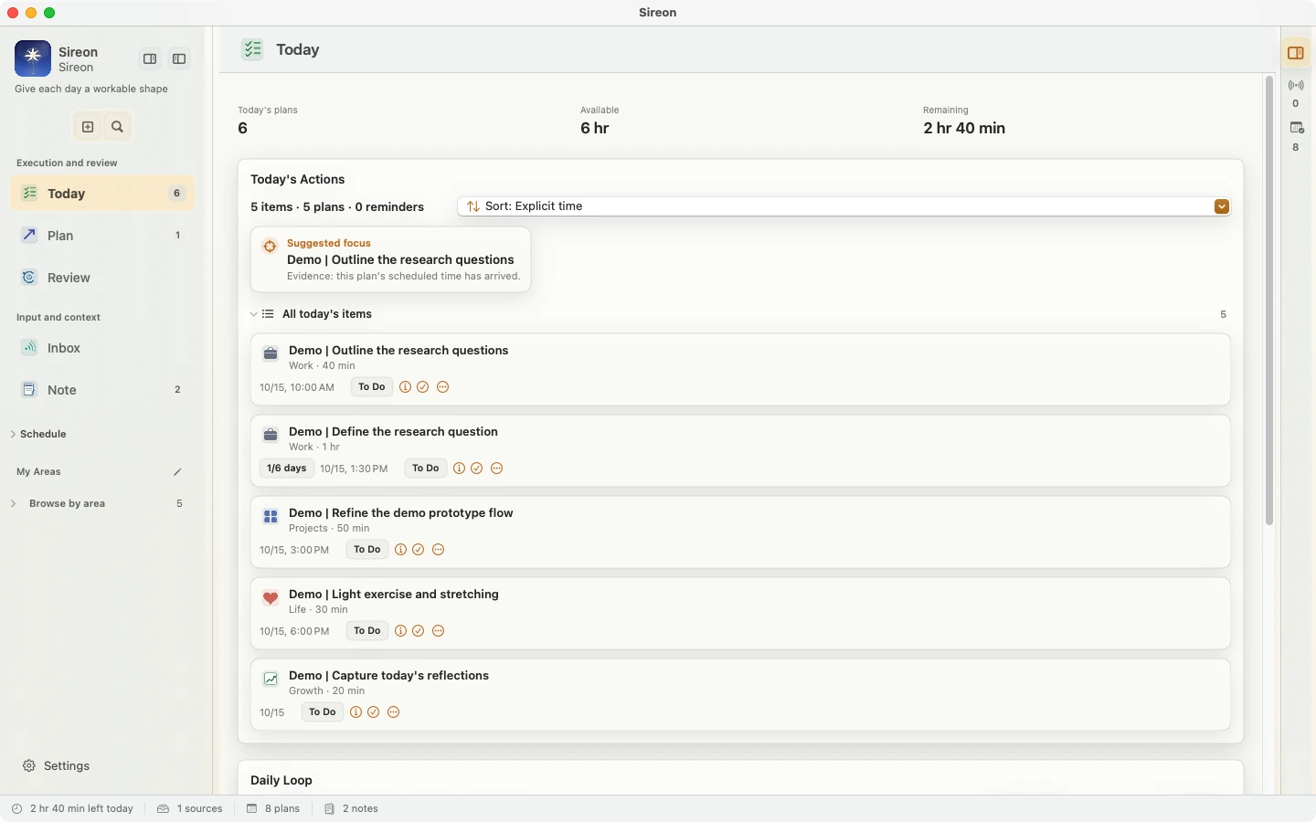The width and height of the screenshot is (1316, 822).
Task: Mark Light exercise and stretching complete
Action: coord(419,631)
